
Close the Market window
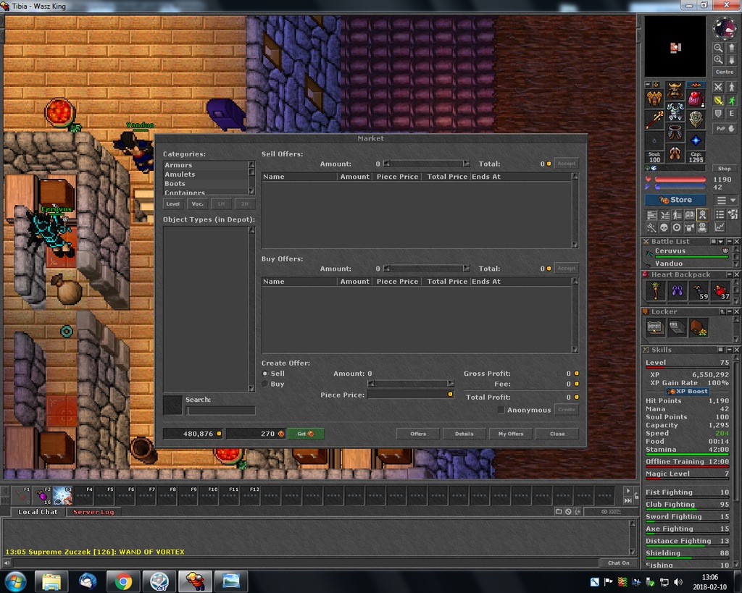pos(557,434)
